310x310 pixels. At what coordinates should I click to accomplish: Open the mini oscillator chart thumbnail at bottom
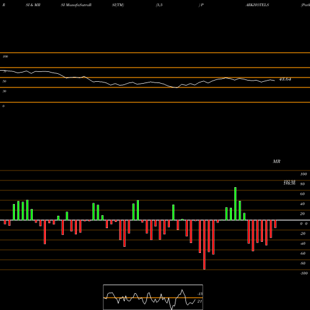[153, 297]
